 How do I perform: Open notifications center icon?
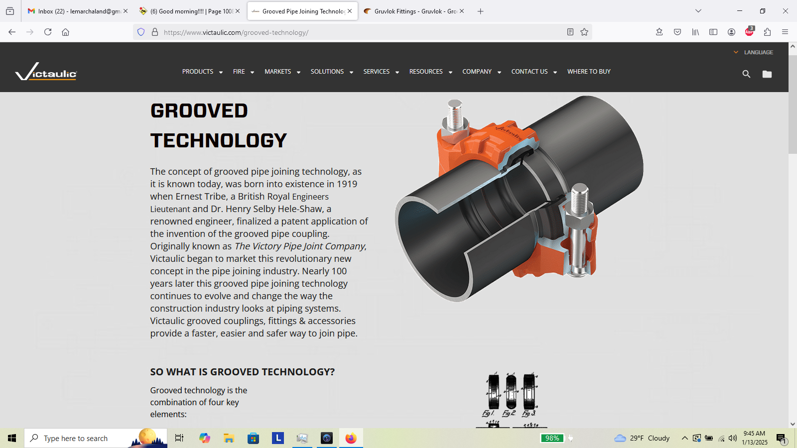click(x=781, y=439)
